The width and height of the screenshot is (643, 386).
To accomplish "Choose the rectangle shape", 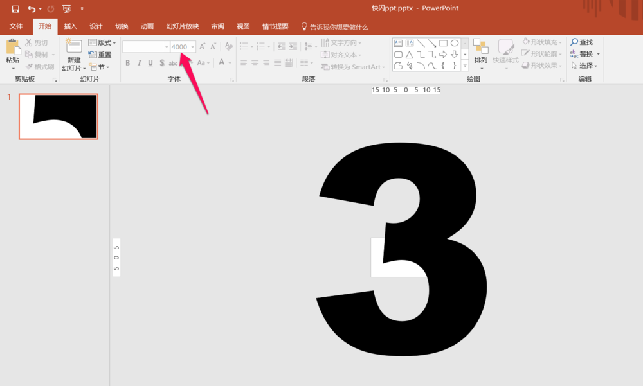I will click(x=443, y=43).
